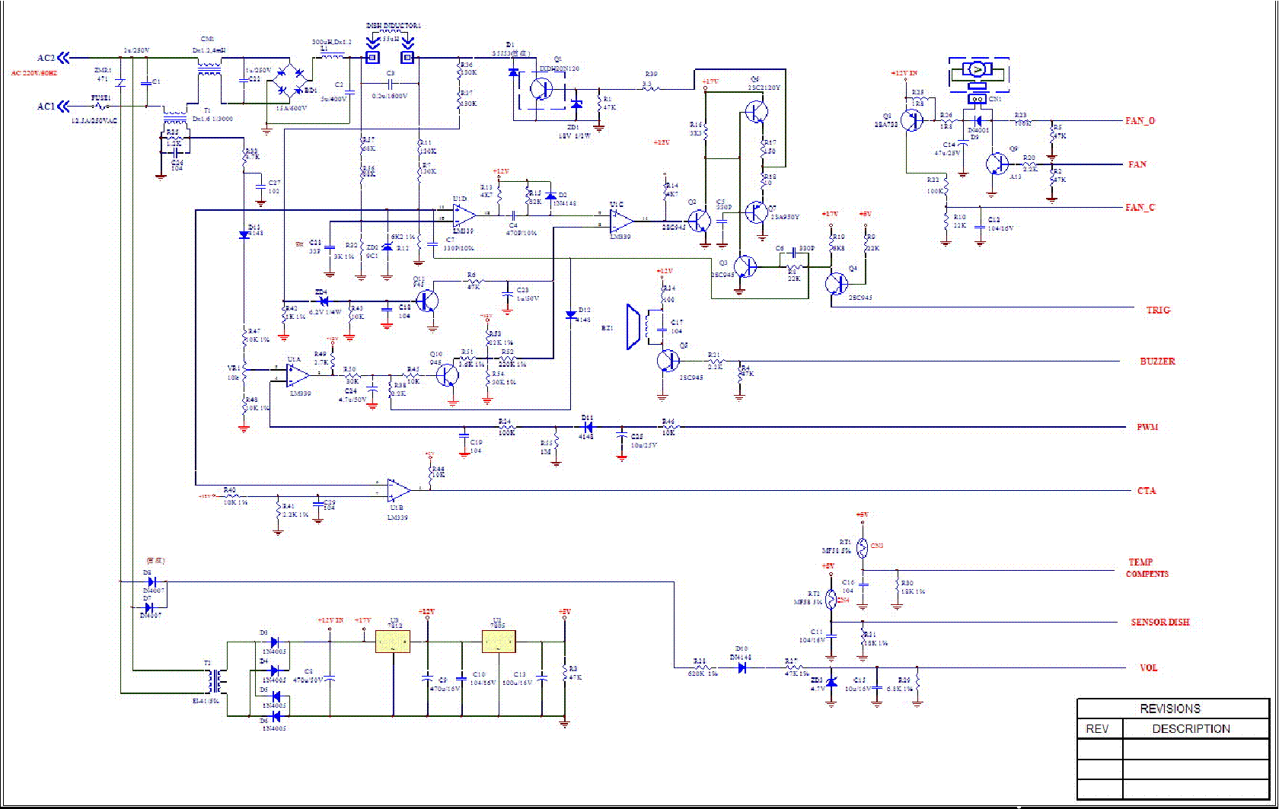Click the Q3 transistor symbol

point(746,266)
